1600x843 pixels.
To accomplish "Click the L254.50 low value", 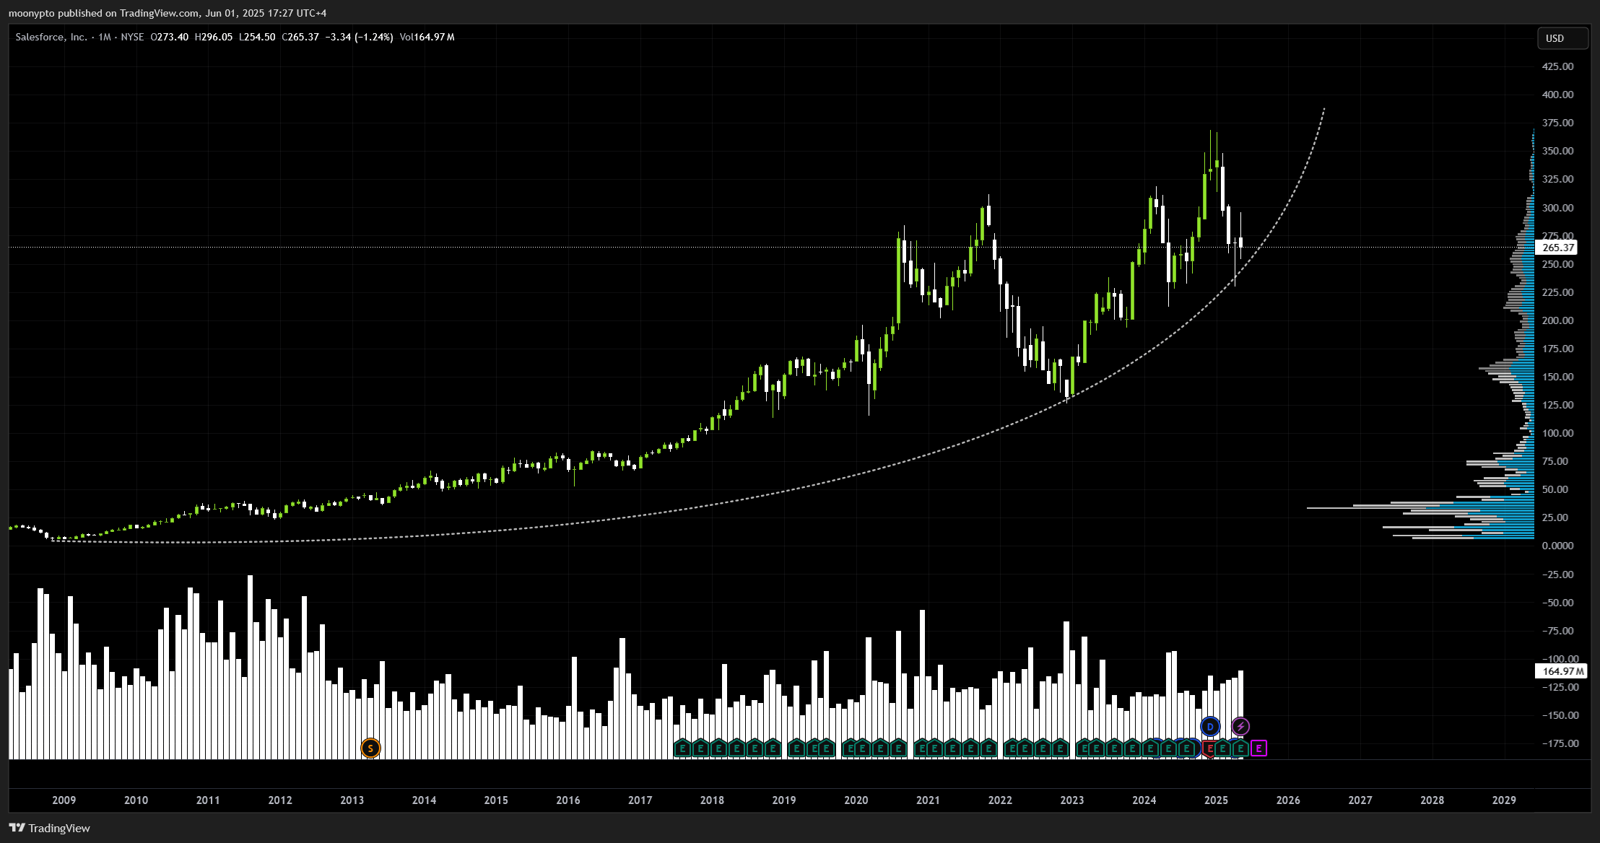I will [x=258, y=37].
